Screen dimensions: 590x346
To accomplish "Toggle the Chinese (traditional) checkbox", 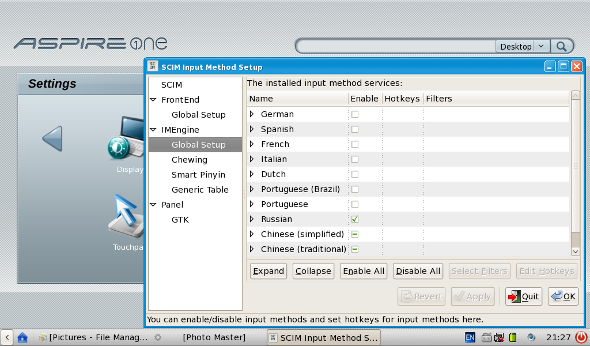I will click(x=355, y=249).
